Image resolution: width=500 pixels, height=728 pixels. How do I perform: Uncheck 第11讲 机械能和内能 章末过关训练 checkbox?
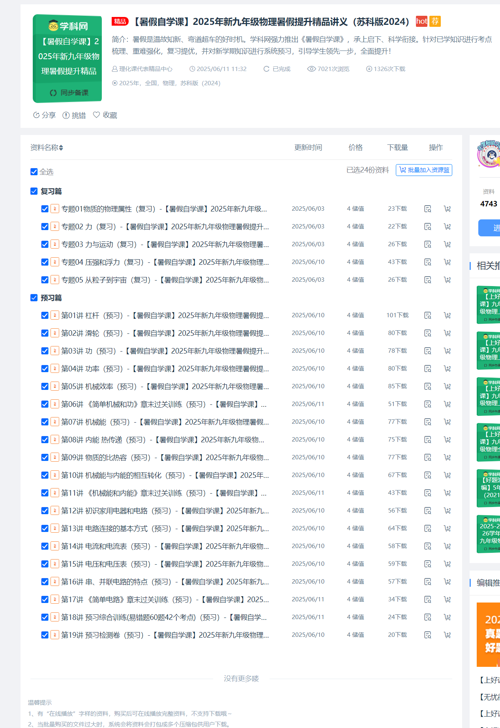click(x=45, y=493)
